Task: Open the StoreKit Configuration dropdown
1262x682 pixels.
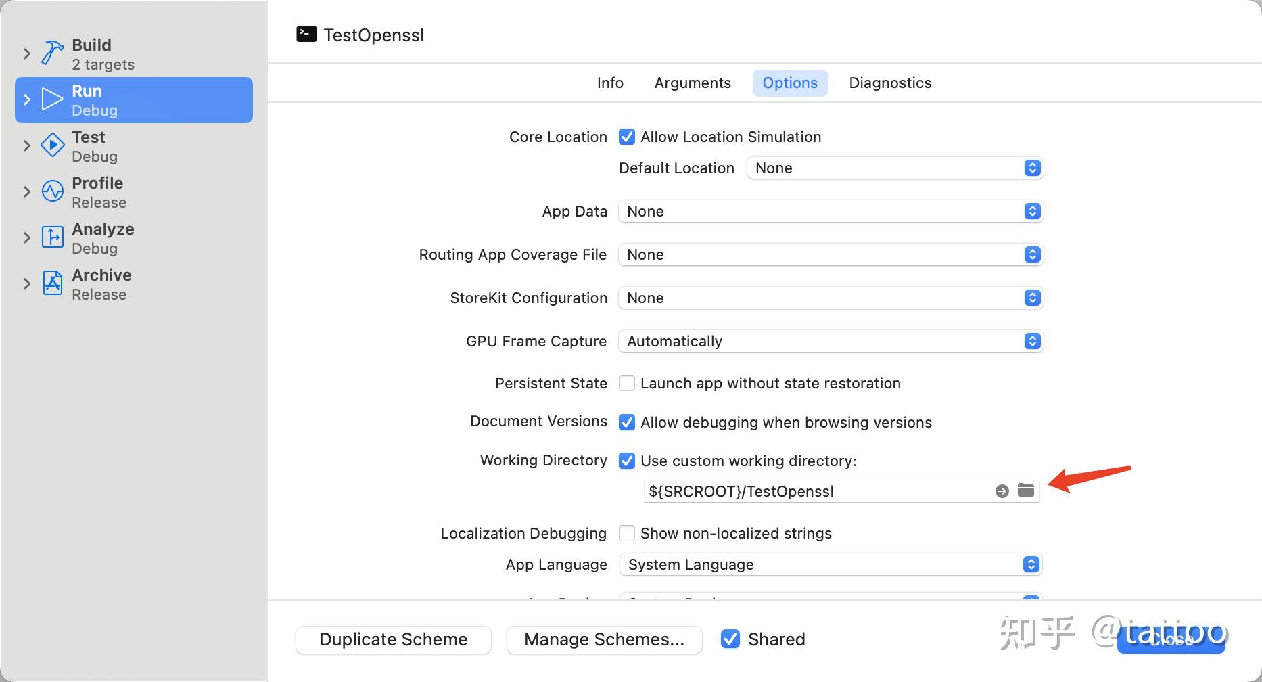Action: 831,298
